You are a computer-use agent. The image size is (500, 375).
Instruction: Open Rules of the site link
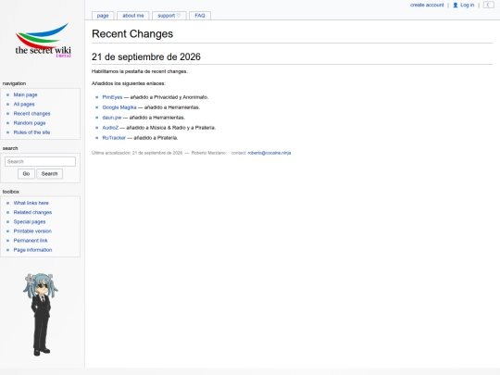coord(31,132)
